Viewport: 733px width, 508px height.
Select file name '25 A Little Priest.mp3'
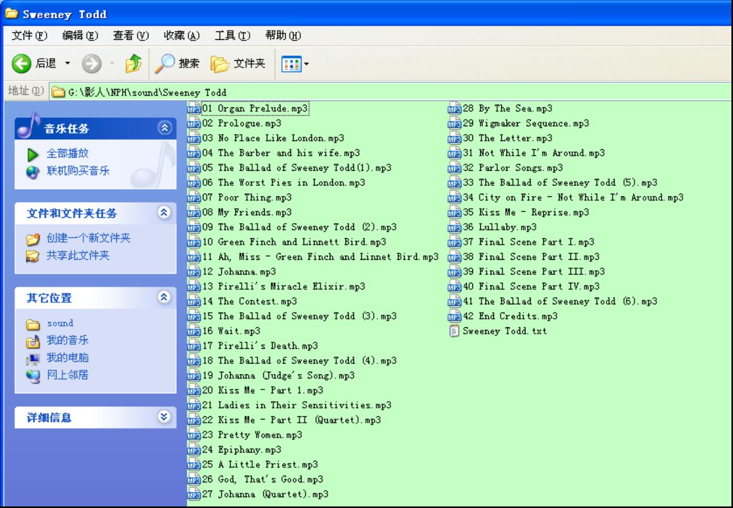(x=260, y=465)
